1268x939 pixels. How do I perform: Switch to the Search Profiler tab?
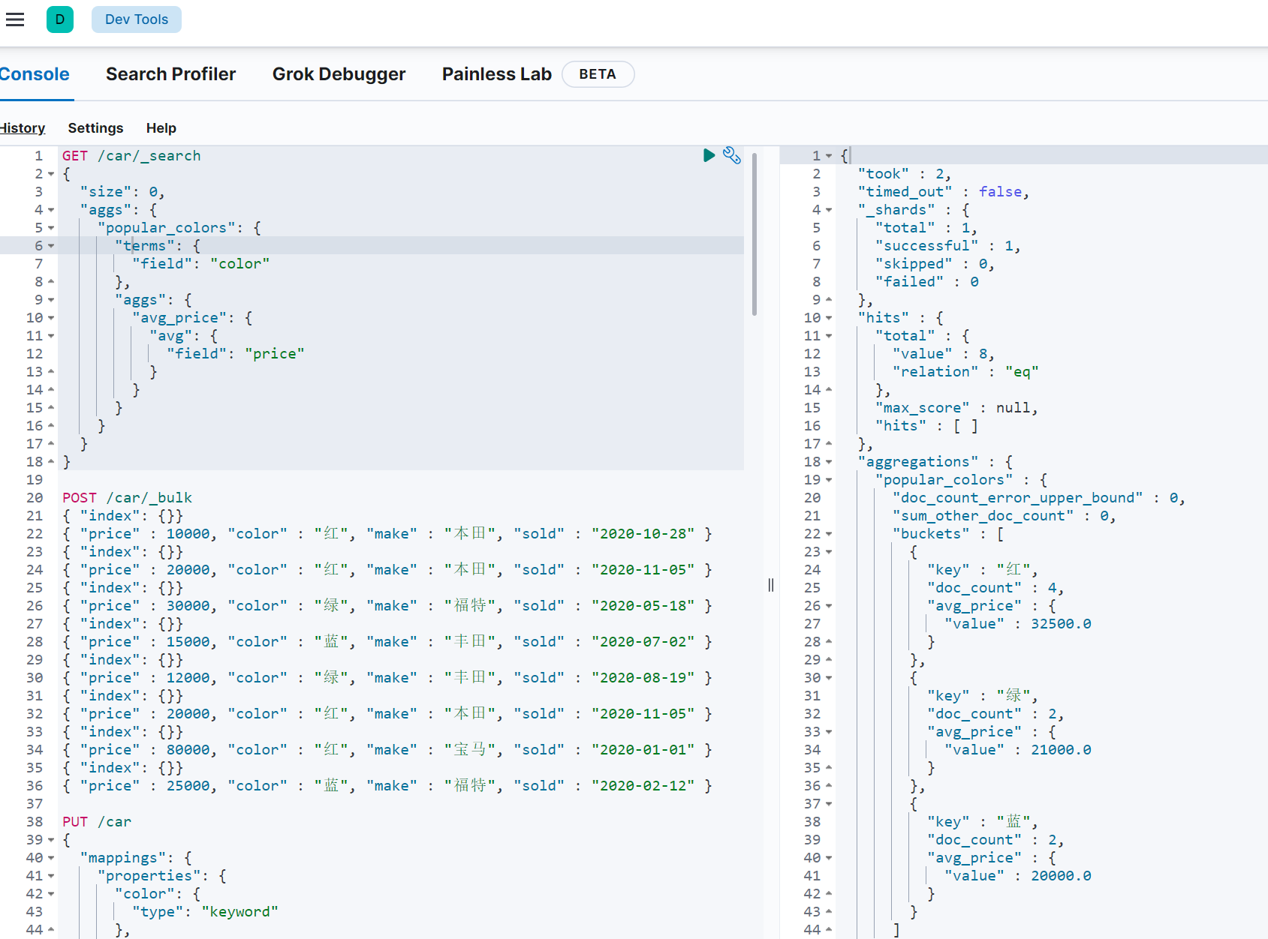(x=170, y=74)
